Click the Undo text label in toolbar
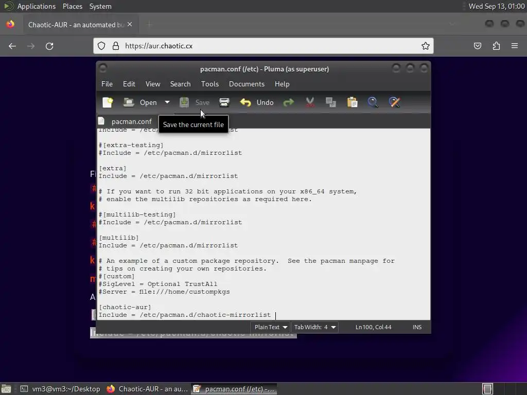 (265, 102)
